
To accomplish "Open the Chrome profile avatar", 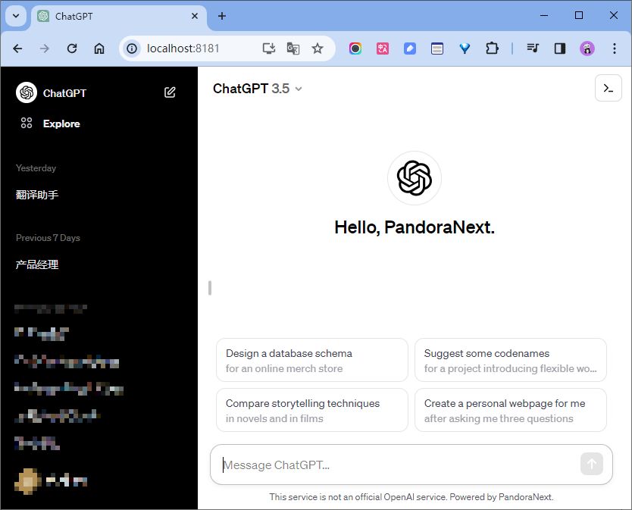I will tap(587, 48).
